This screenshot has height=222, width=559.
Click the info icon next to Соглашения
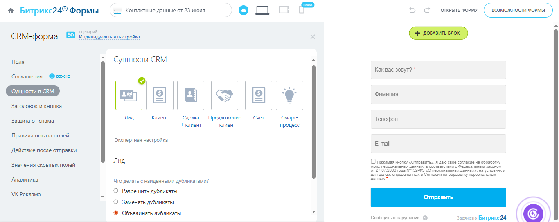(x=52, y=76)
